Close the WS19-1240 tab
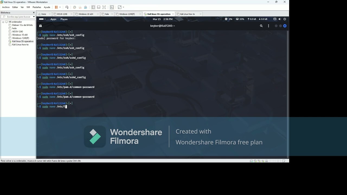347x195 pixels. 71,14
